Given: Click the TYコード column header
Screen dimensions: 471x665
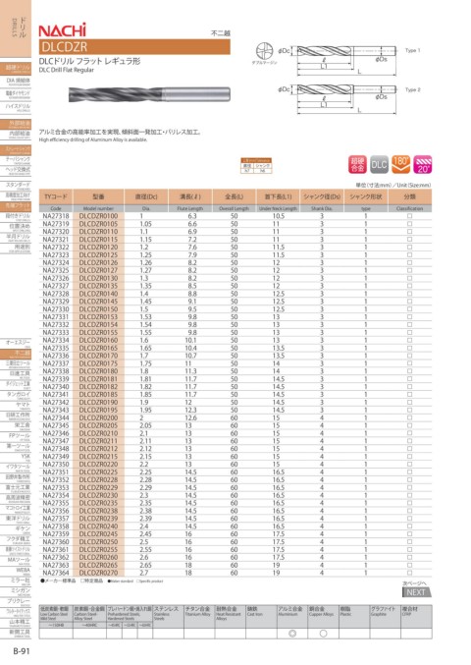Looking at the screenshot, I should coord(56,197).
